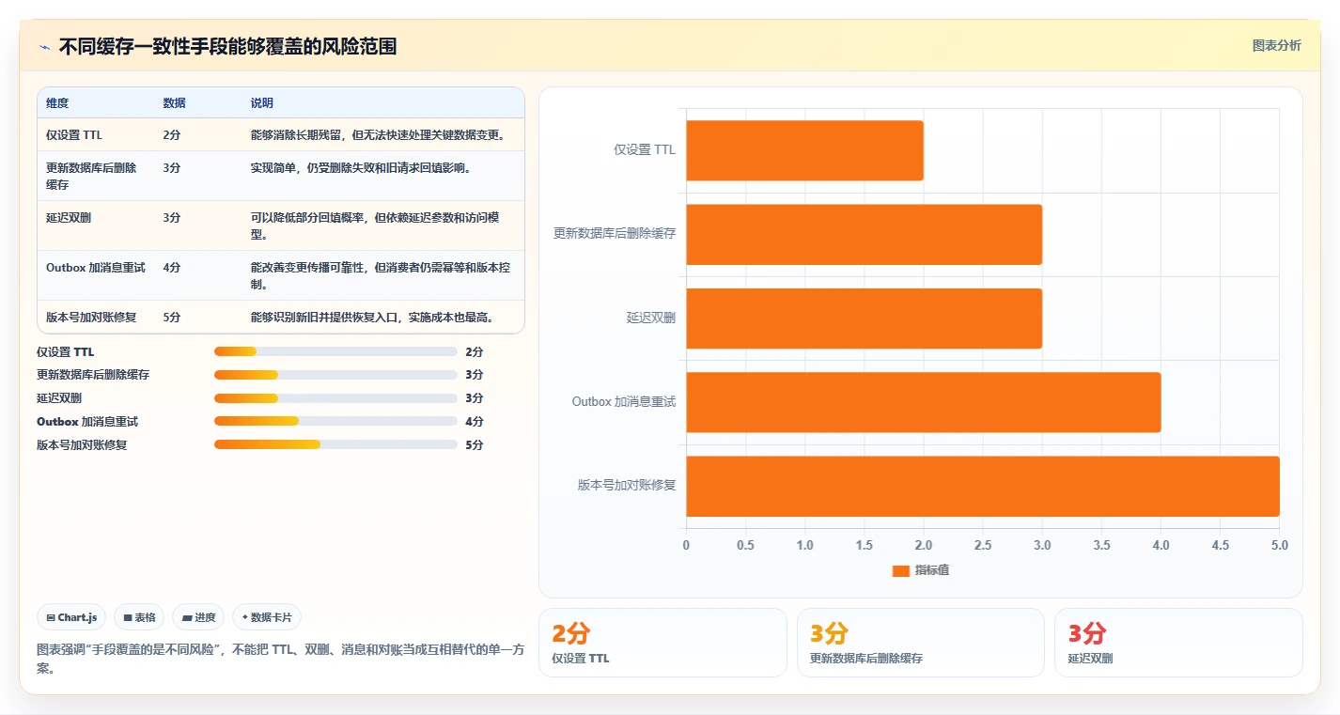Click the 版本号加对账修复 chart bar
1340x715 pixels.
[x=983, y=486]
